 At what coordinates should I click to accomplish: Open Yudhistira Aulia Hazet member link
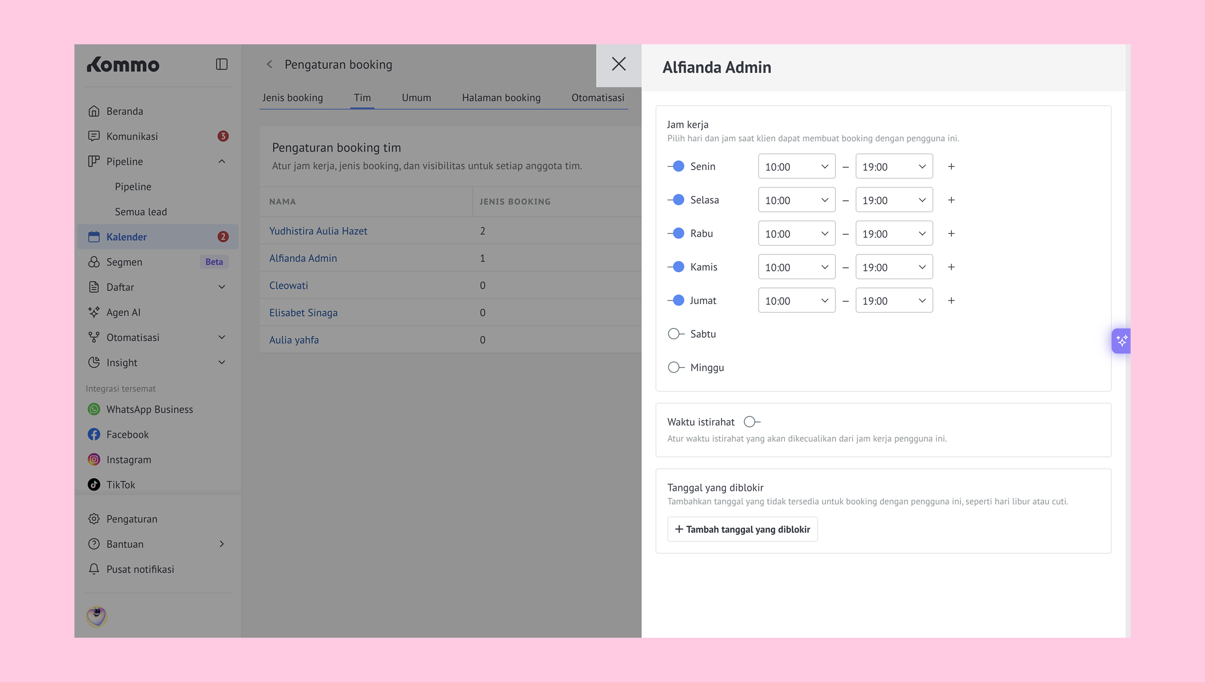click(x=318, y=231)
